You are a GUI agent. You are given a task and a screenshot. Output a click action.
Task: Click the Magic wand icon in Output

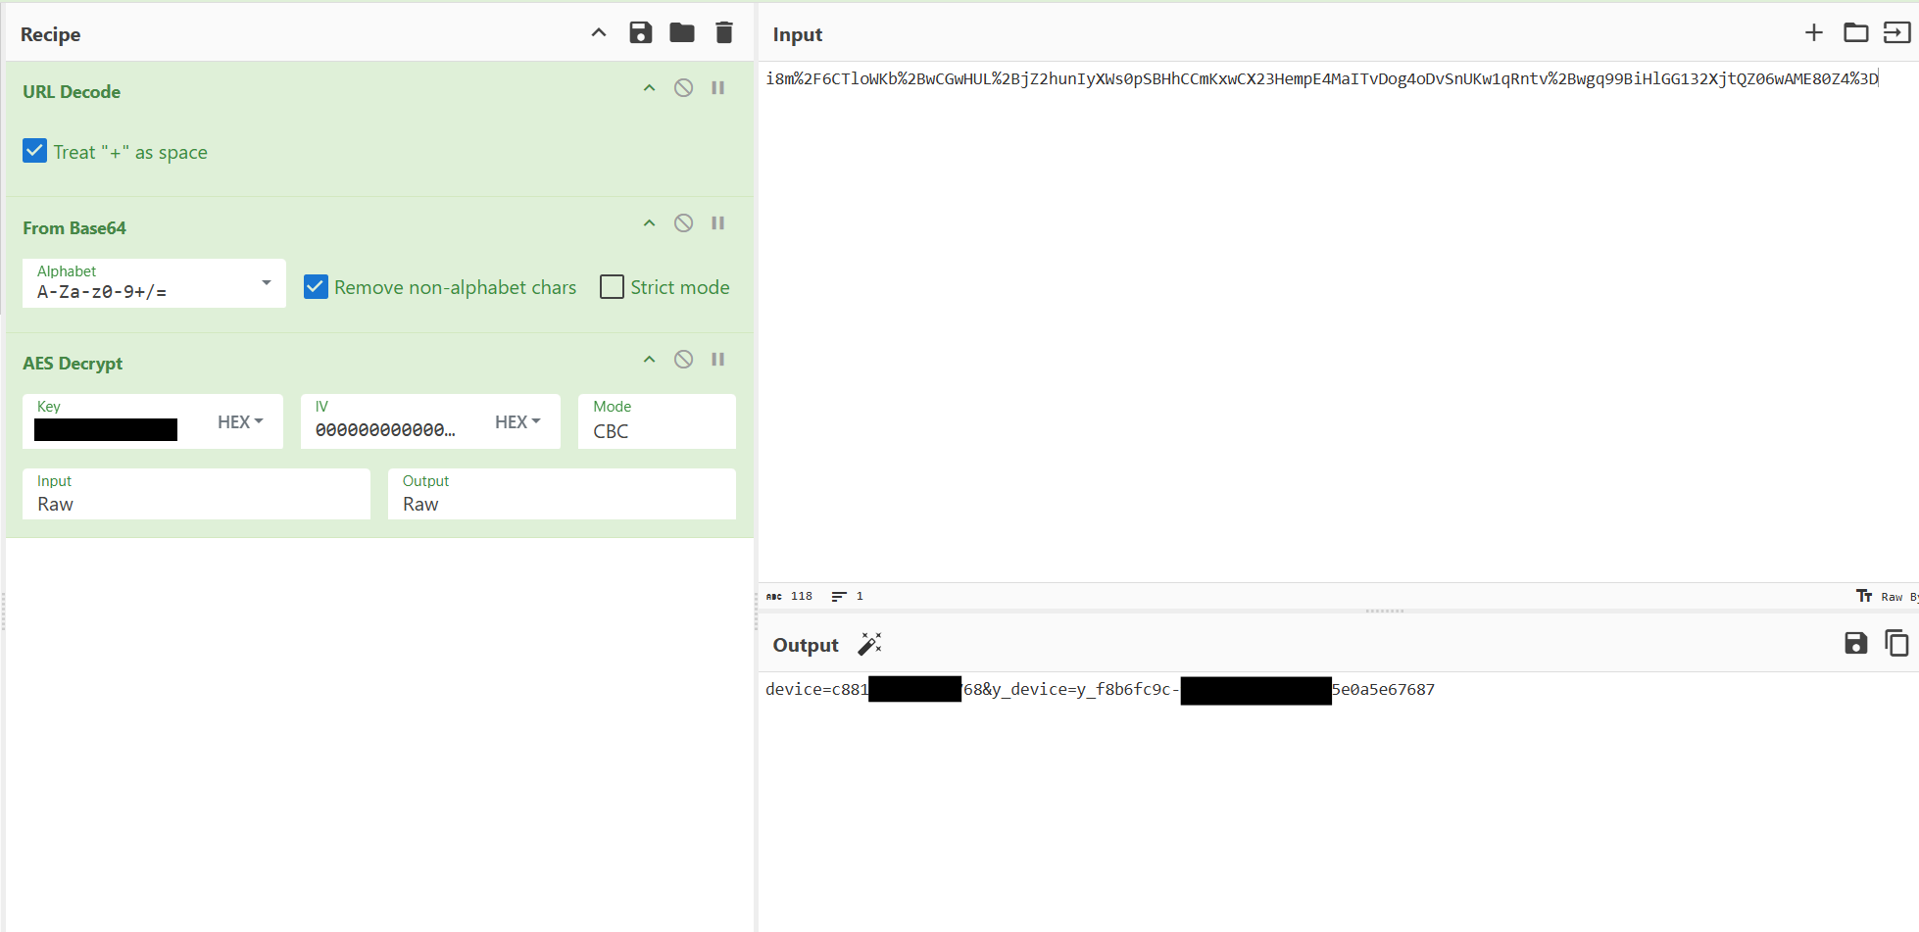click(x=869, y=644)
